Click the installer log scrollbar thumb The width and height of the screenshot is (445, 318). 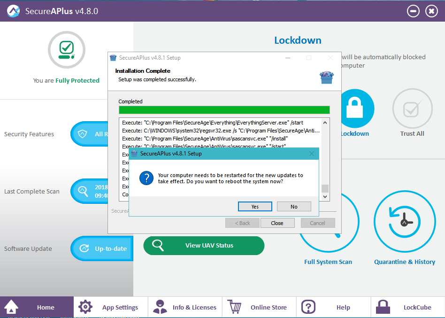[325, 188]
